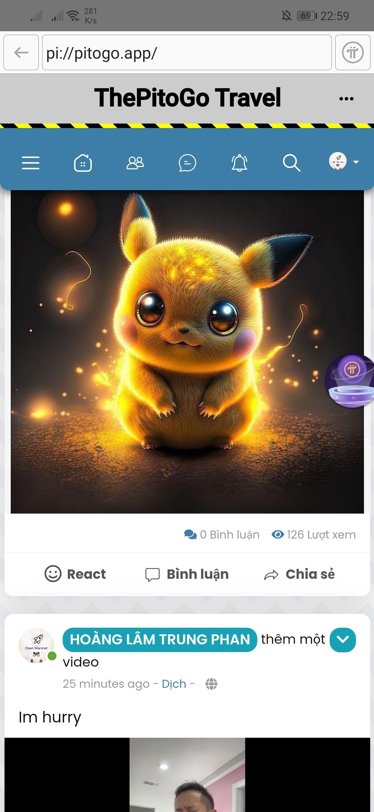Open the friends/people icon

coord(135,163)
